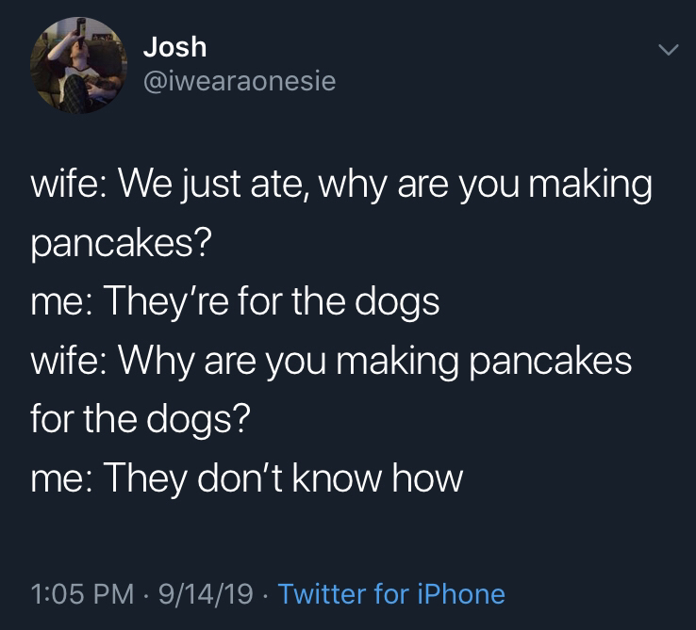The image size is (696, 630).
Task: Click the line "Why are you making pancakes"
Action: [387, 362]
